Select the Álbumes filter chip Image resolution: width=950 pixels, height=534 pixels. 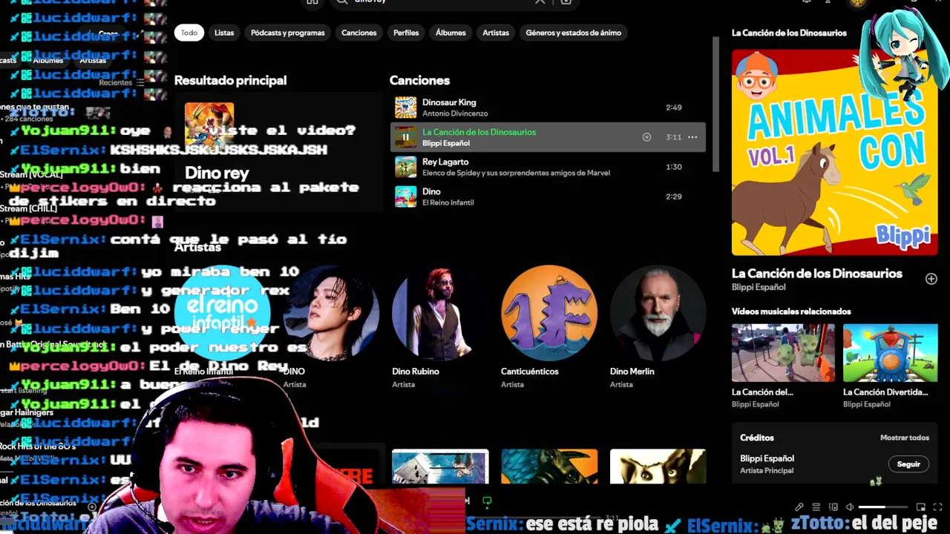(451, 33)
